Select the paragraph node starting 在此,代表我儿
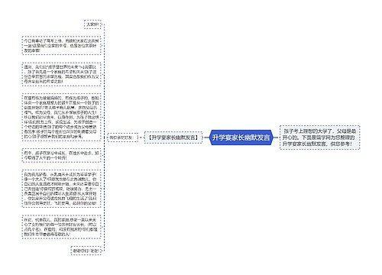 point(61,227)
